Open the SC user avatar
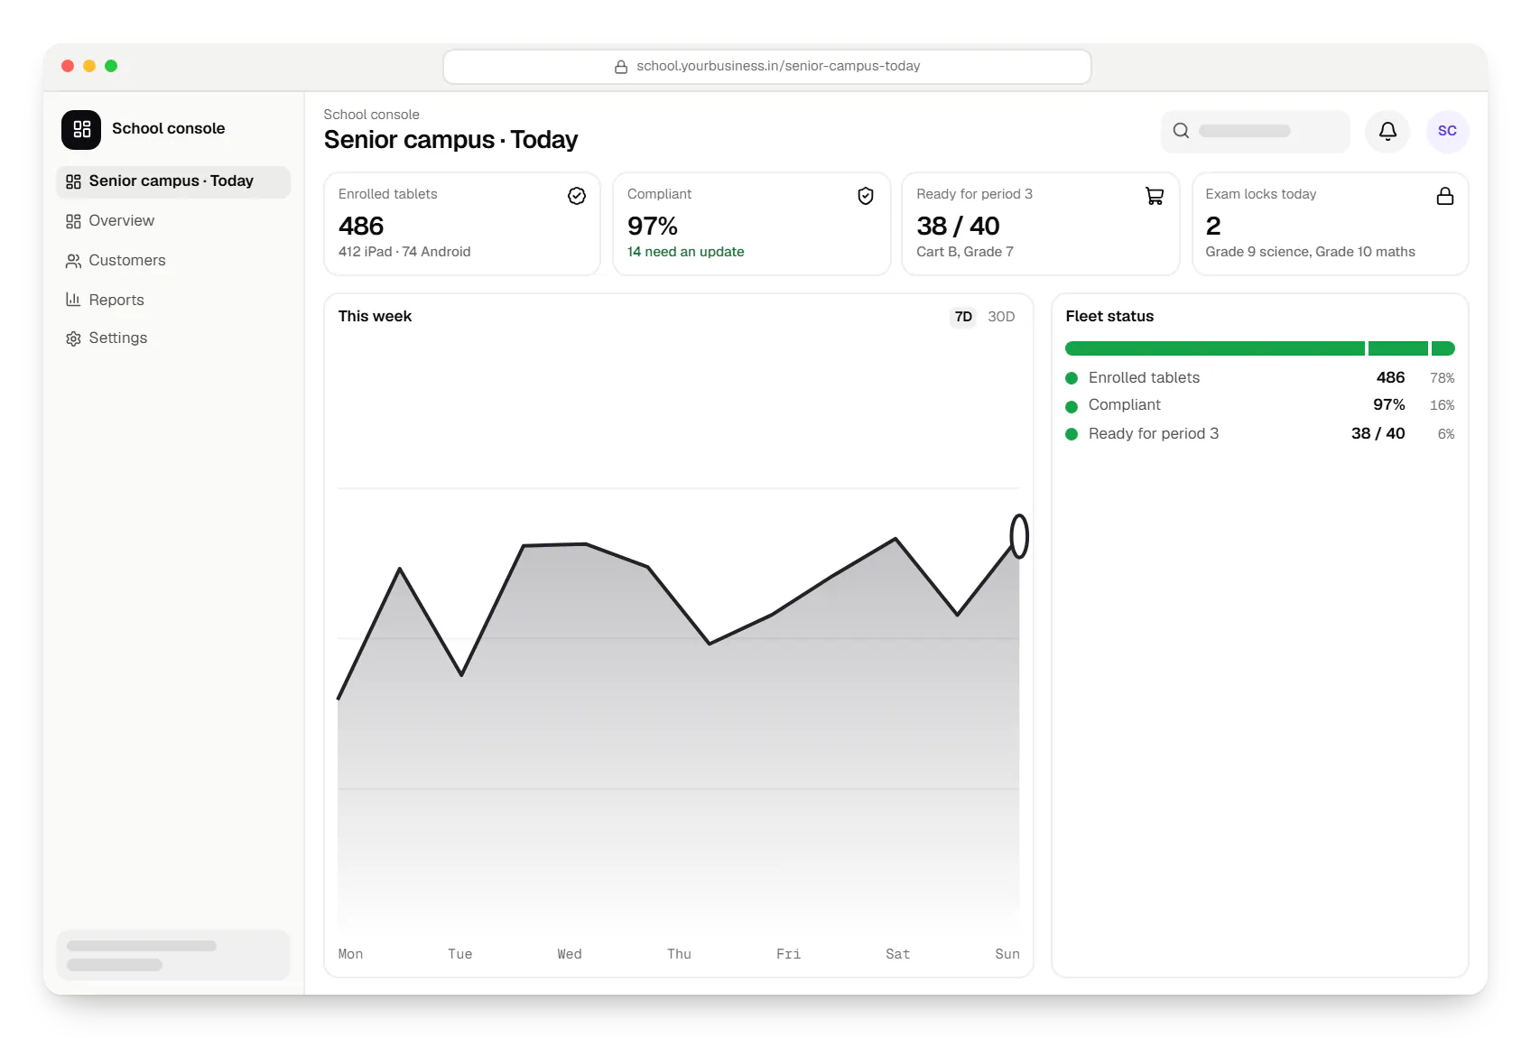The image size is (1531, 1038). pyautogui.click(x=1447, y=131)
